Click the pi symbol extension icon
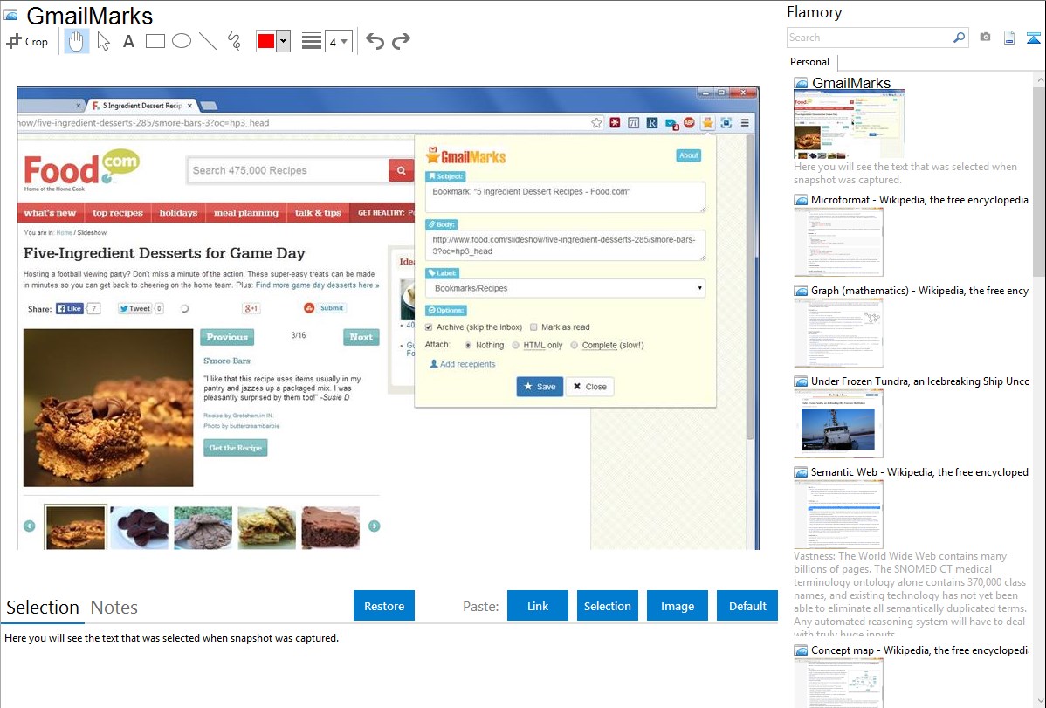This screenshot has height=708, width=1046. tap(634, 123)
